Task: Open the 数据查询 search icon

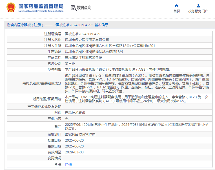Action: 74,8
